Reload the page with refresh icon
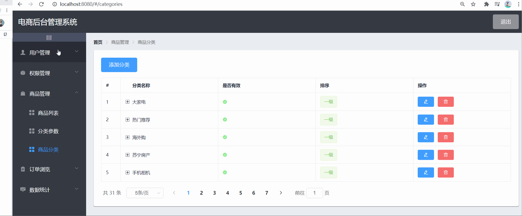The image size is (522, 216). [41, 4]
